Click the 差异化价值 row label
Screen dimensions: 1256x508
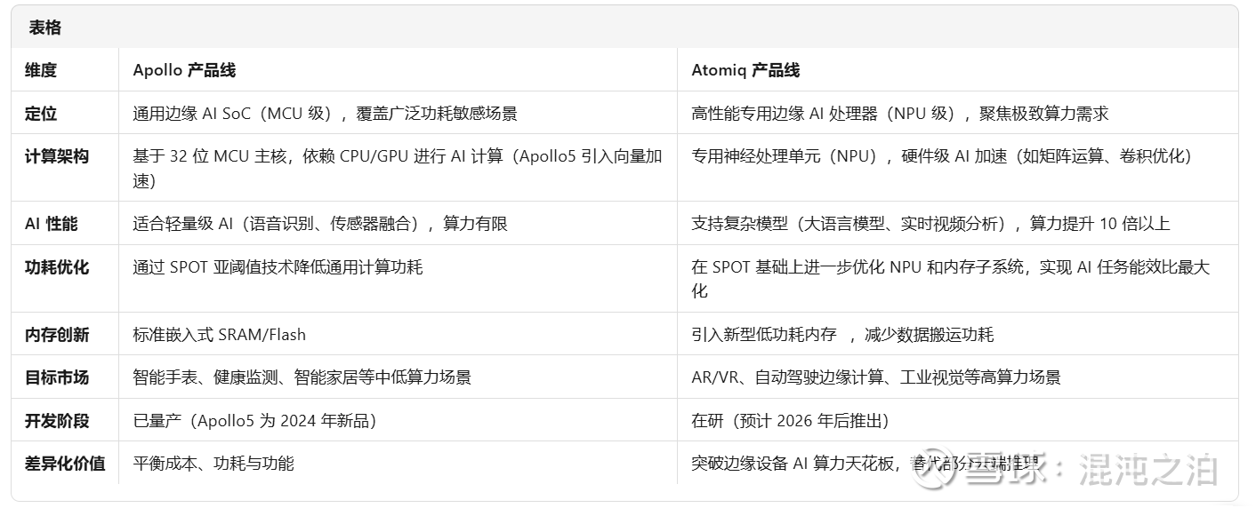click(x=65, y=463)
